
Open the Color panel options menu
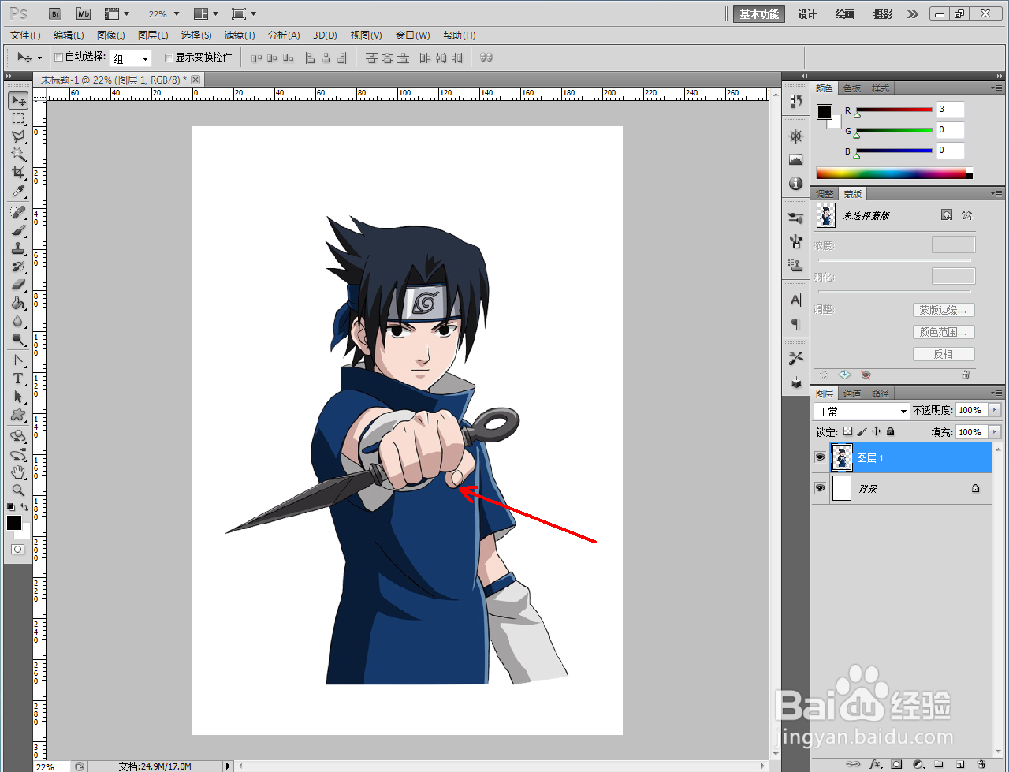pyautogui.click(x=997, y=88)
